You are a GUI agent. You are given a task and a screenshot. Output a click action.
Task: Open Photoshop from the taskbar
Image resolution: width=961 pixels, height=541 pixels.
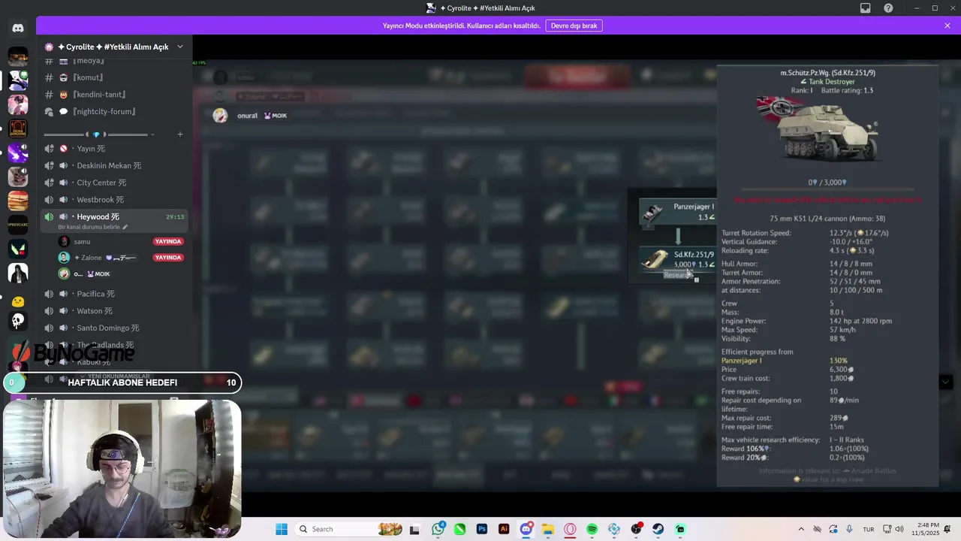coord(482,529)
